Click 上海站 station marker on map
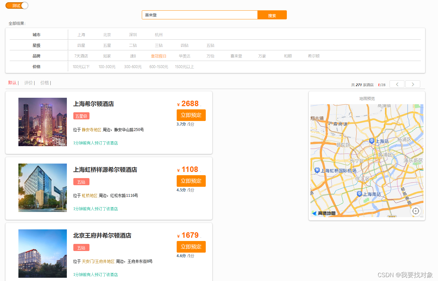 (372, 141)
